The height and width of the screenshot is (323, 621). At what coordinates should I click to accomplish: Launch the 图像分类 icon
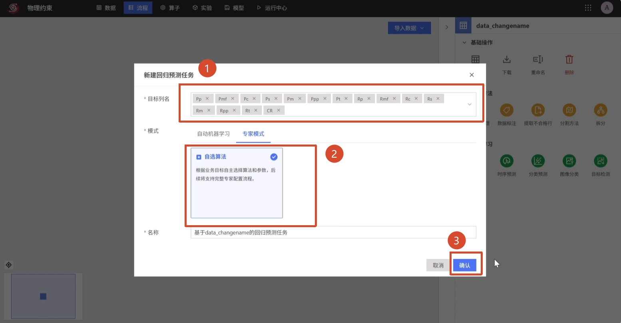click(x=569, y=161)
